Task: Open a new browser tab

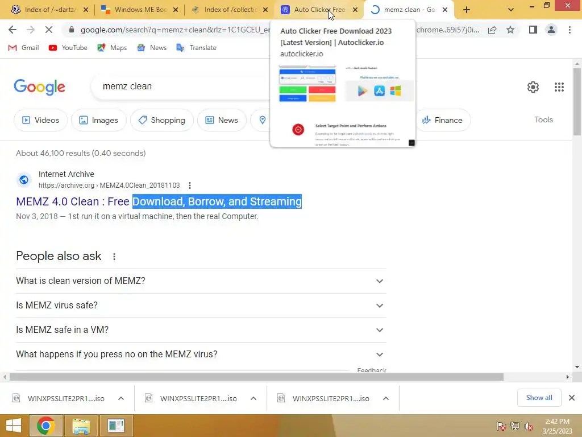Action: [x=467, y=10]
